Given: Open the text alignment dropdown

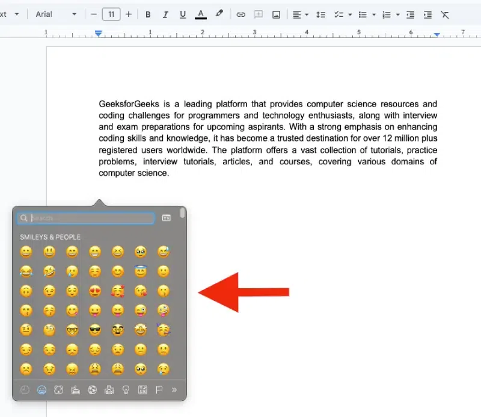Looking at the screenshot, I should [300, 14].
